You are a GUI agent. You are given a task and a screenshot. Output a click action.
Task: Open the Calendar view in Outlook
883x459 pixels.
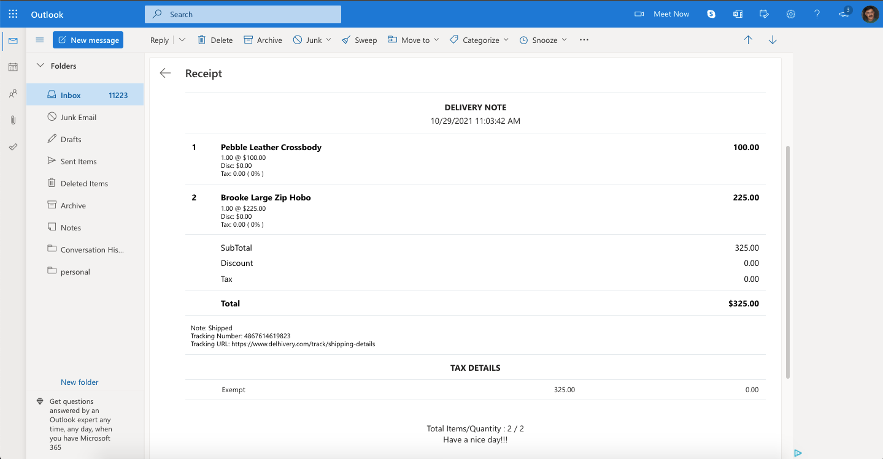[12, 67]
